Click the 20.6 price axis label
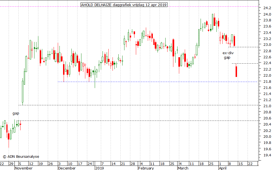 click(x=267, y=118)
